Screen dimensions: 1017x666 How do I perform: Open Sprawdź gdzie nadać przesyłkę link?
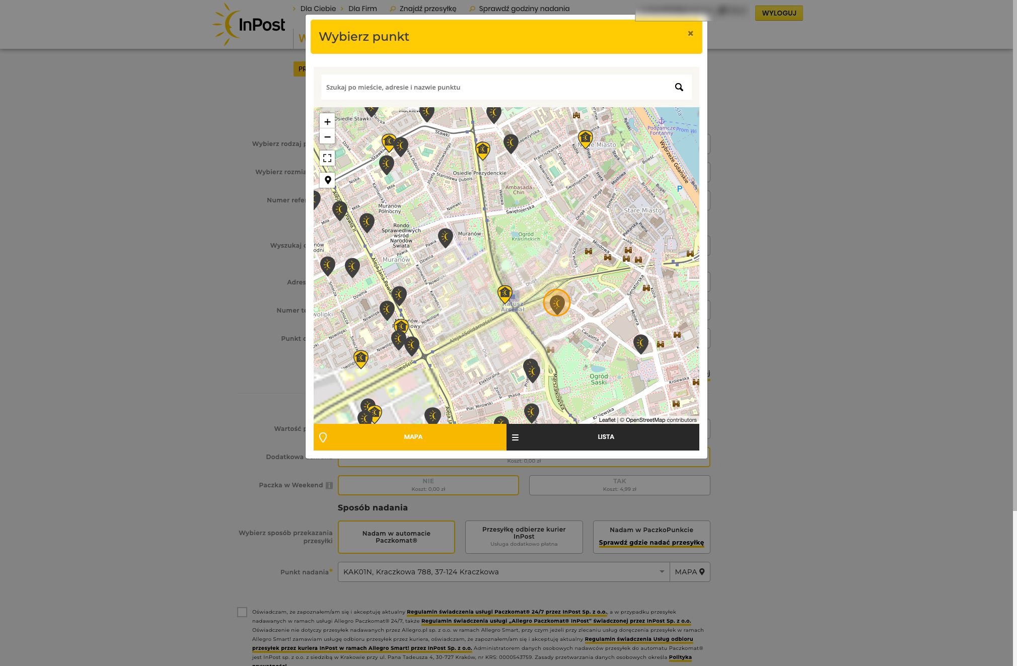coord(651,543)
